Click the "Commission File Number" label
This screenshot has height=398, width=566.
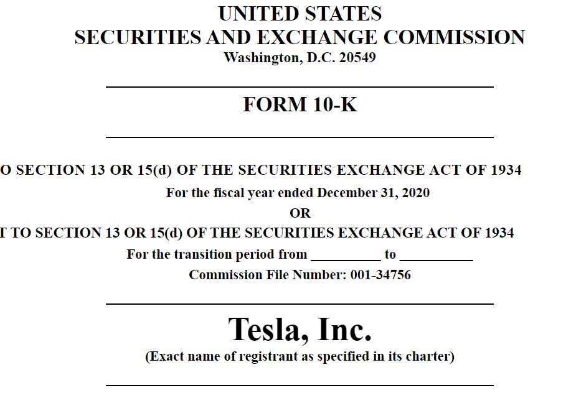268,275
